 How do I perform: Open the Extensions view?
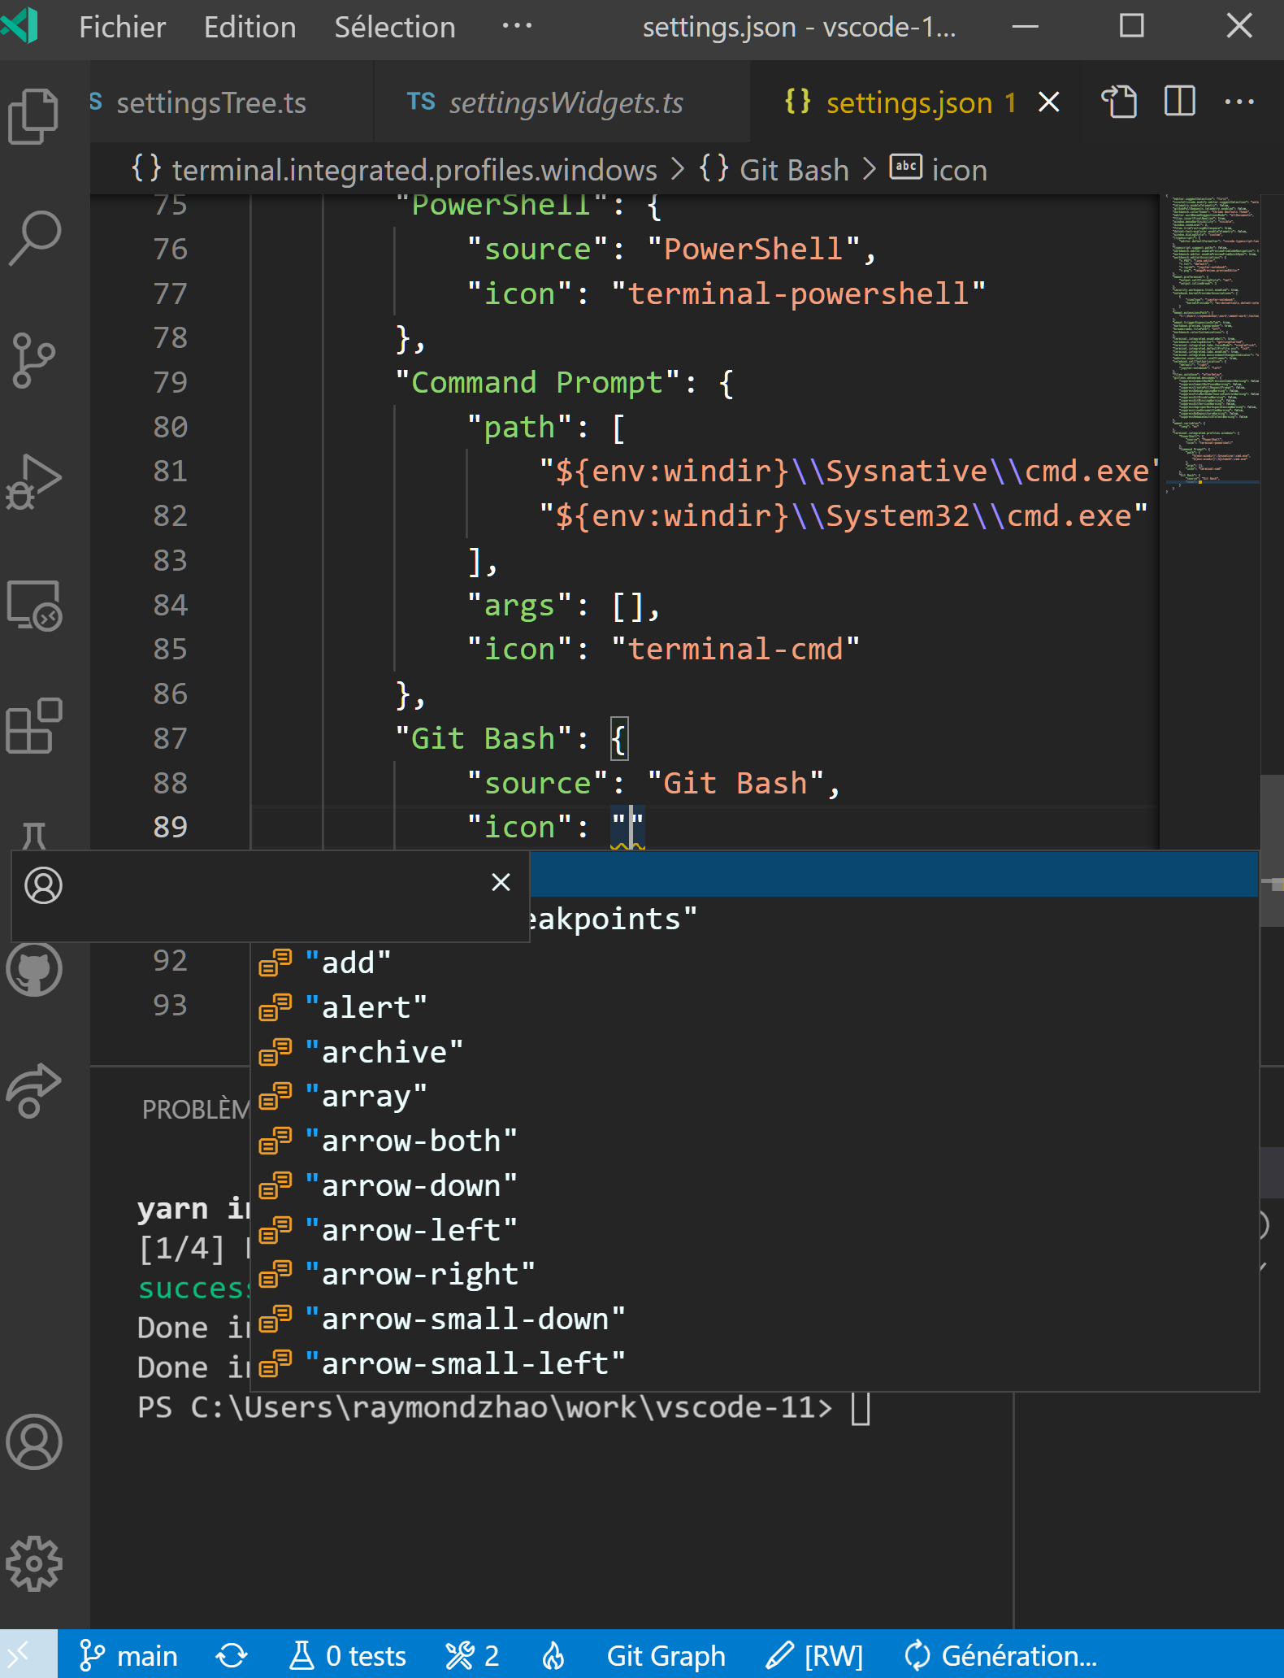pyautogui.click(x=33, y=726)
